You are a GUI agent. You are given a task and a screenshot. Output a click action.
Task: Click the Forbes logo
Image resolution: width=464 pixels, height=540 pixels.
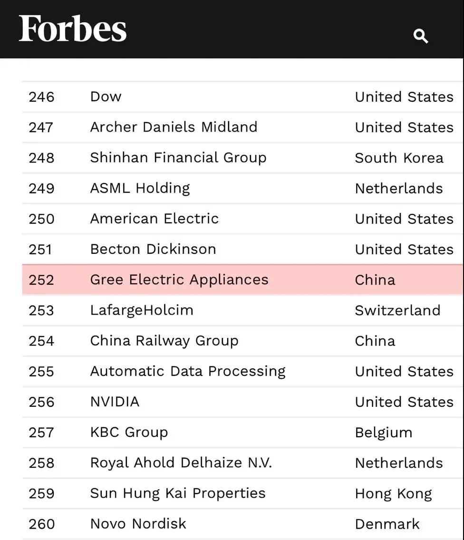click(73, 29)
